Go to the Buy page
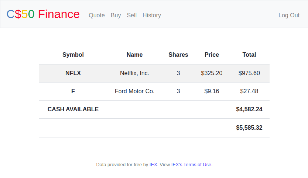Viewport: 308px width, 178px height. tap(116, 15)
